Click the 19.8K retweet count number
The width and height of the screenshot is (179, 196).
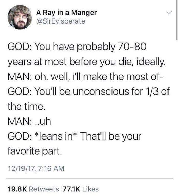pyautogui.click(x=17, y=189)
